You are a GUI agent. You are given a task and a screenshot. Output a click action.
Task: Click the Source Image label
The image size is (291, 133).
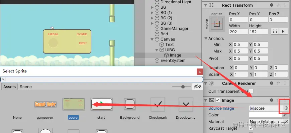[x=221, y=108]
